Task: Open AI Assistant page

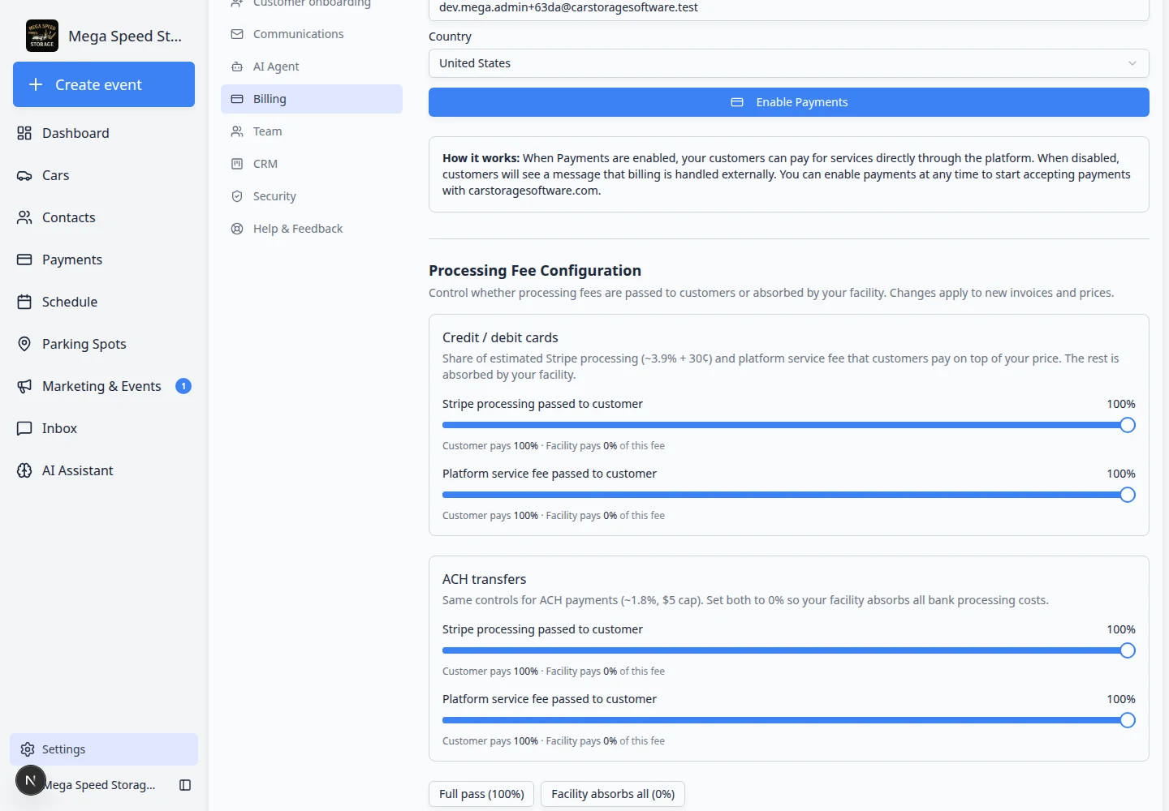Action: click(104, 470)
